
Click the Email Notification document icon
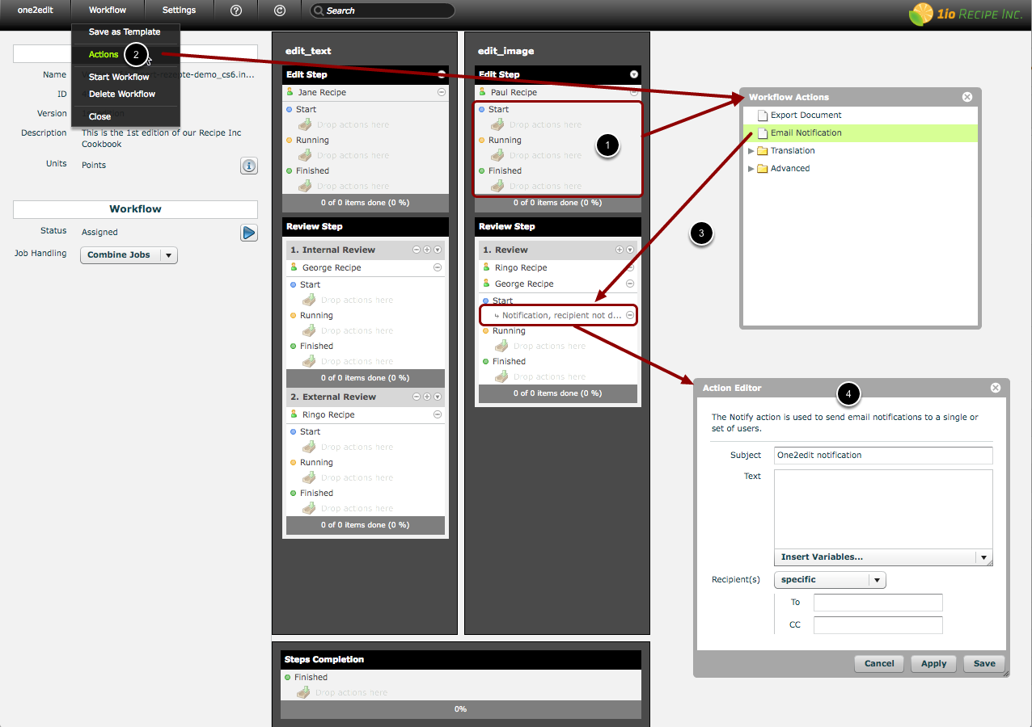pyautogui.click(x=761, y=133)
